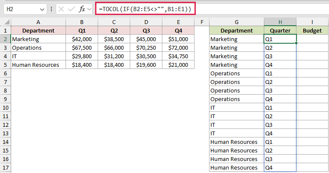This screenshot has width=329, height=173.
Task: Click the three-dot handle beside Name Box
Action: coord(51,9)
